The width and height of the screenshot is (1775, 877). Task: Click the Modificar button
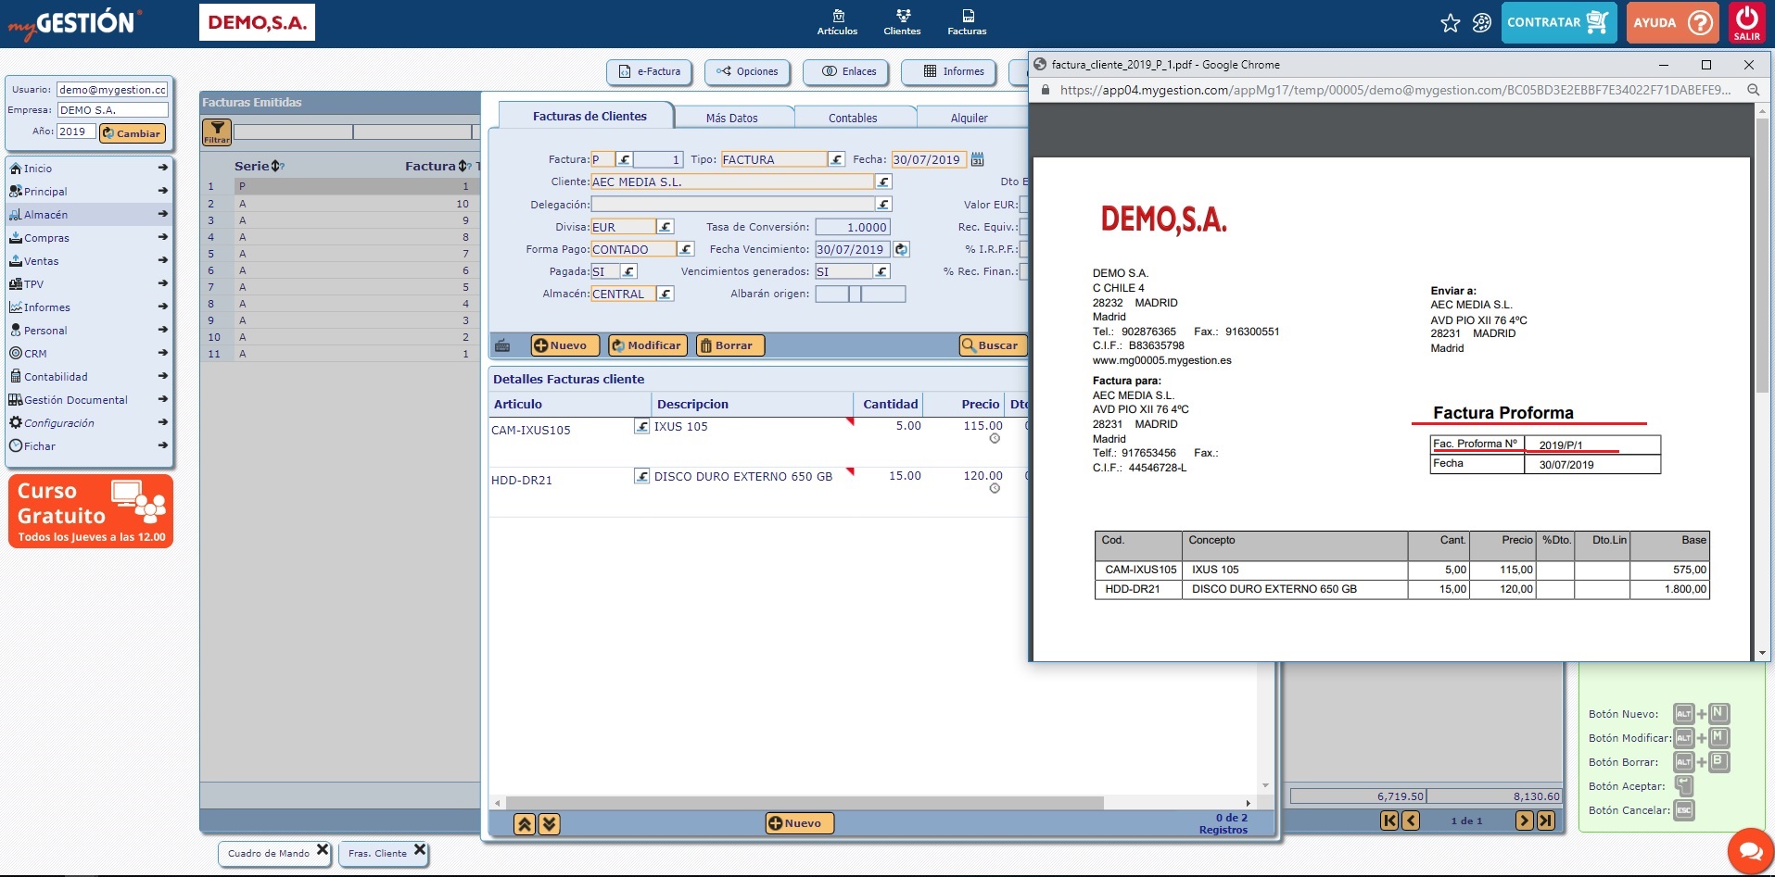pos(647,345)
